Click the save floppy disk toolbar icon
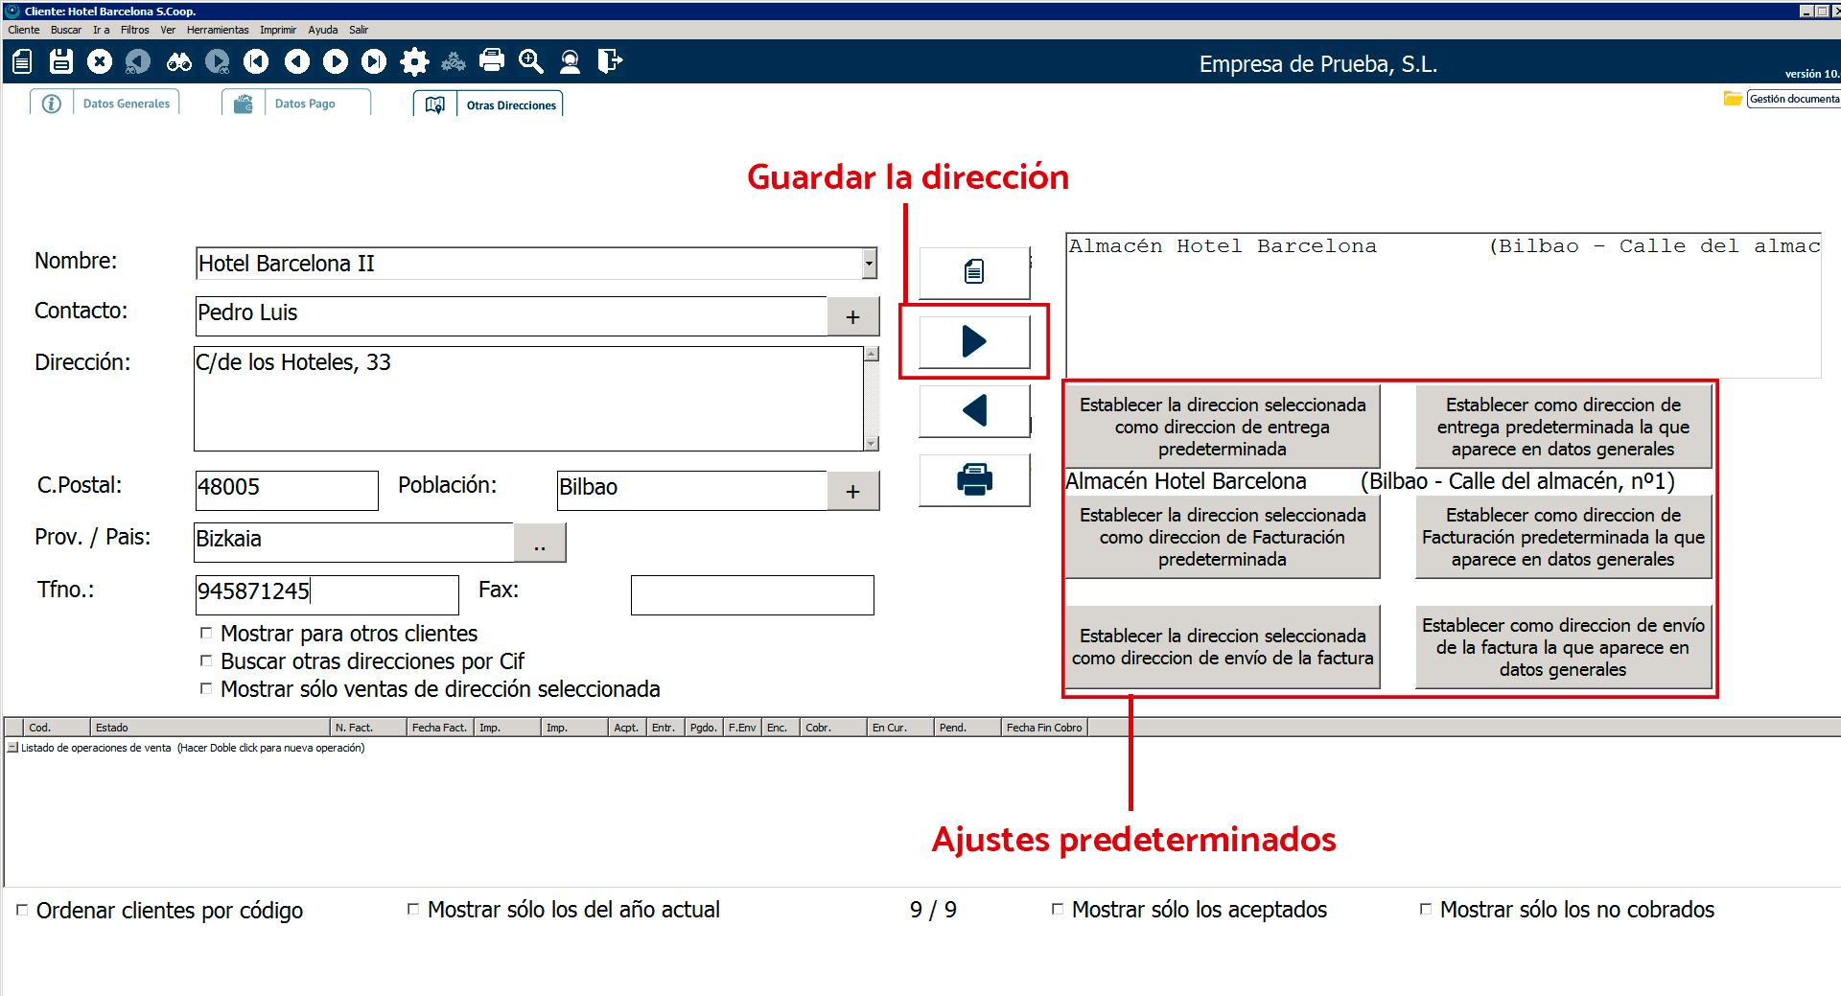Viewport: 1841px width, 996px height. [61, 62]
